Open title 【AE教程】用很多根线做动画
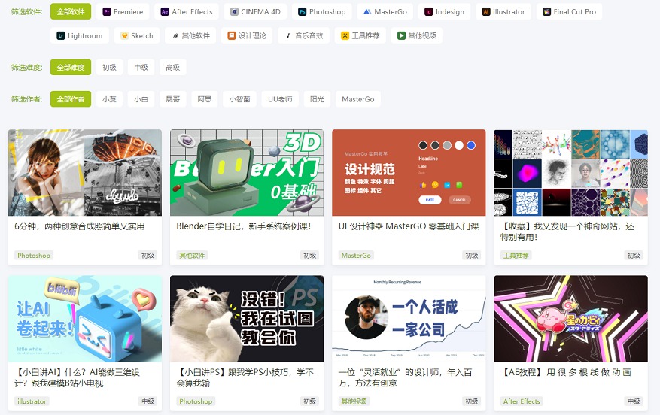 (566, 372)
